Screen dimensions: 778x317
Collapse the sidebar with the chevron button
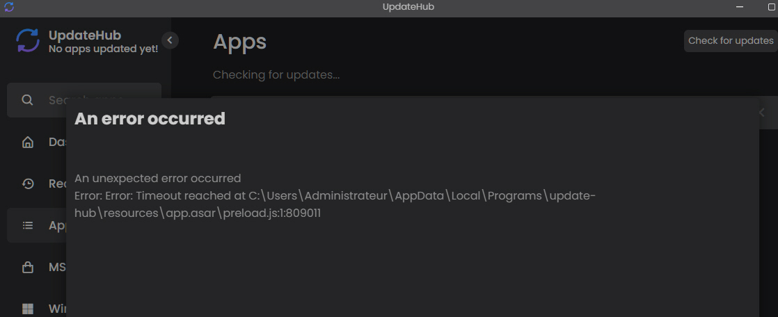point(170,40)
